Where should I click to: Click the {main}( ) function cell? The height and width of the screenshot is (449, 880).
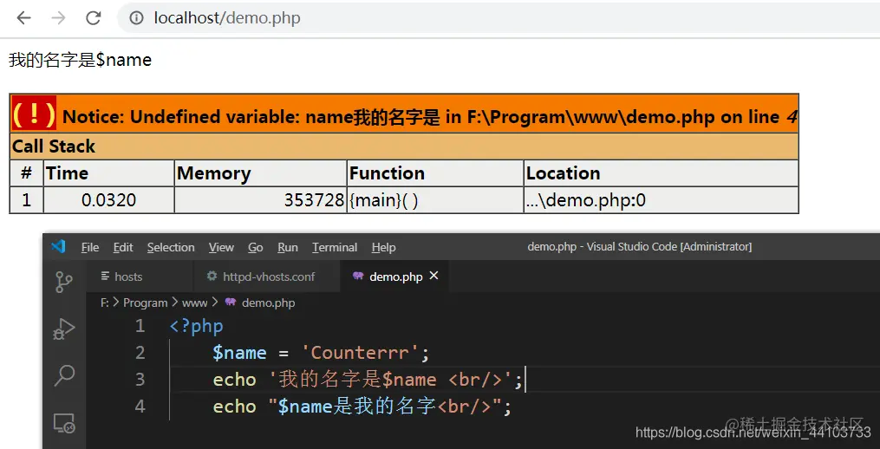(x=435, y=200)
